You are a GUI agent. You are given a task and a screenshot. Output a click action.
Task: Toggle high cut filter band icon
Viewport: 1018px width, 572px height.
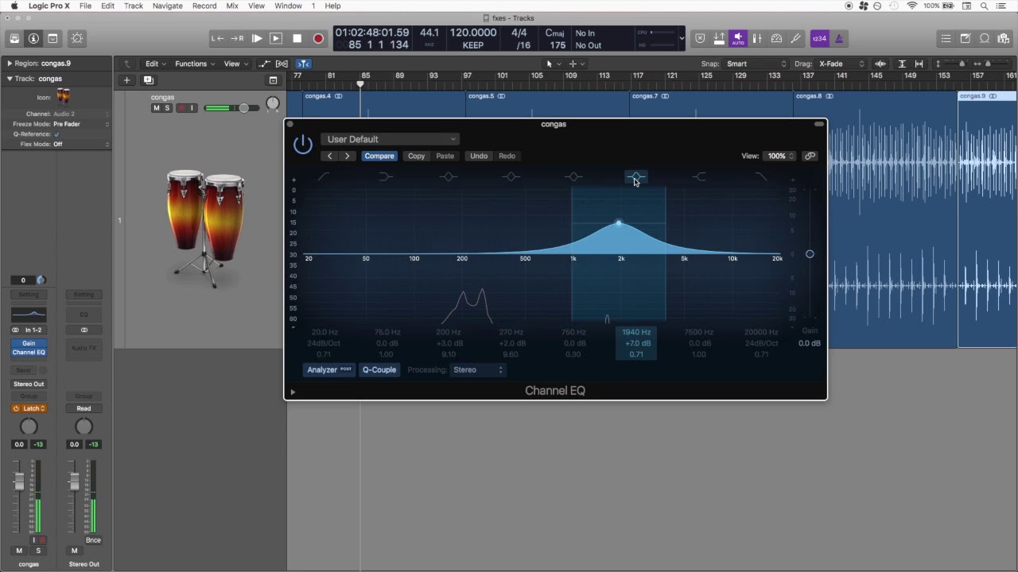pos(761,176)
